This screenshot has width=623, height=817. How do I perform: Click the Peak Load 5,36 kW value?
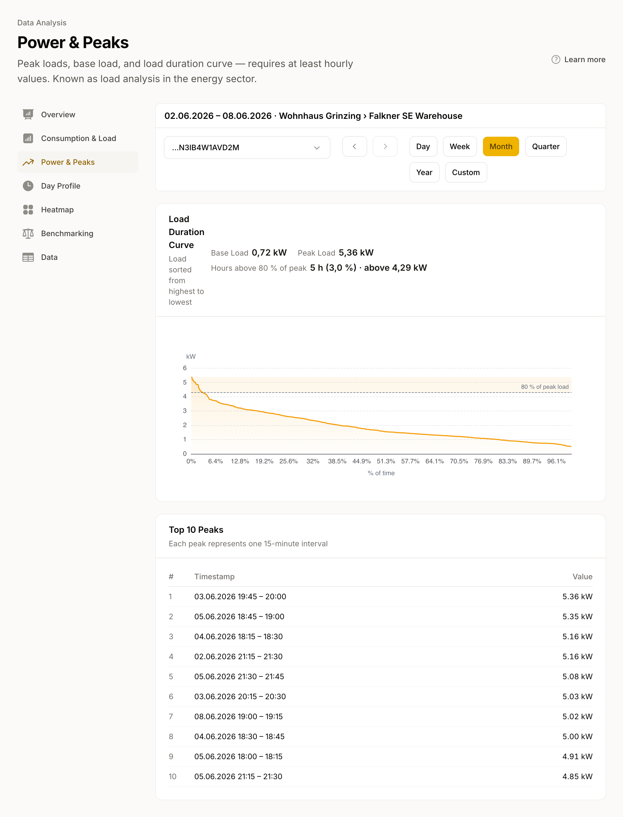[356, 253]
